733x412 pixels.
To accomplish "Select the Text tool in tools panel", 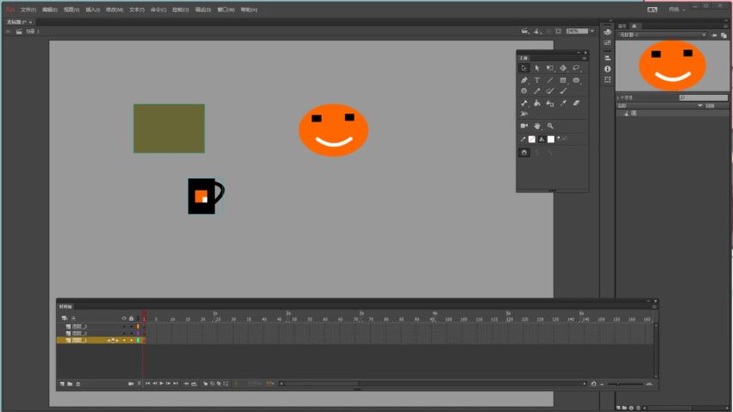I will tap(536, 79).
